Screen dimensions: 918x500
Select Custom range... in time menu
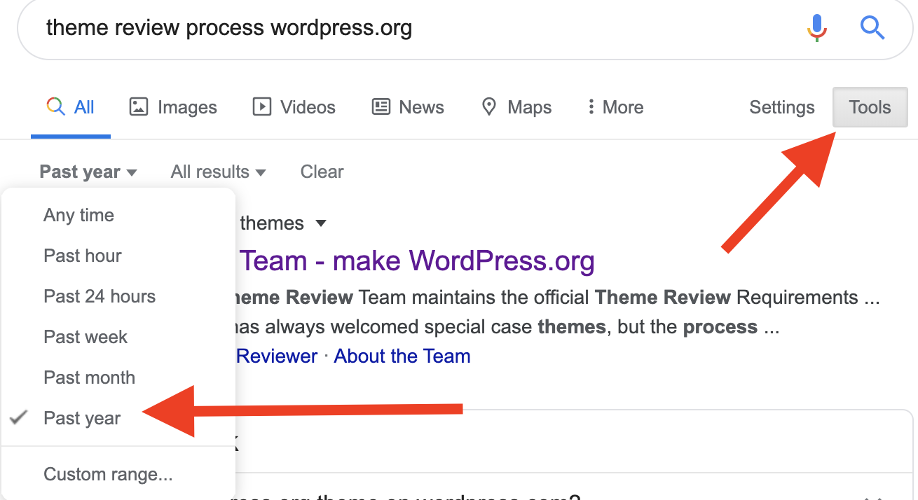[108, 474]
